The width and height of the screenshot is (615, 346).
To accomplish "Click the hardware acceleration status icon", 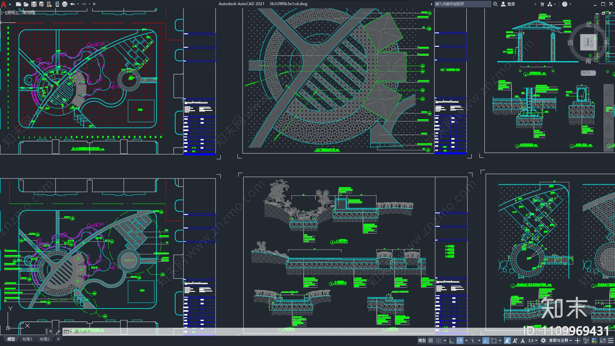I will (594, 340).
